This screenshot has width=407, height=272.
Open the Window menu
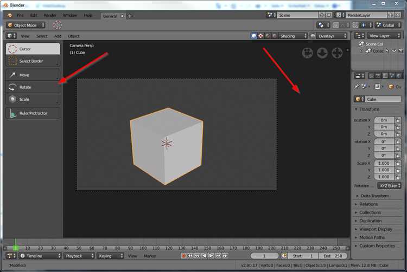pos(70,15)
